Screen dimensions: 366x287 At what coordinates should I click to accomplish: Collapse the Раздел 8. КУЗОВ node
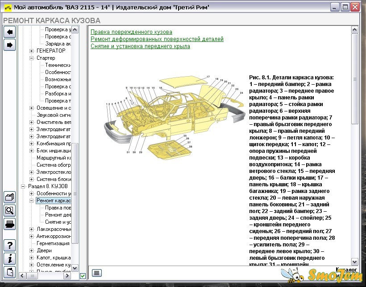pos(23,187)
